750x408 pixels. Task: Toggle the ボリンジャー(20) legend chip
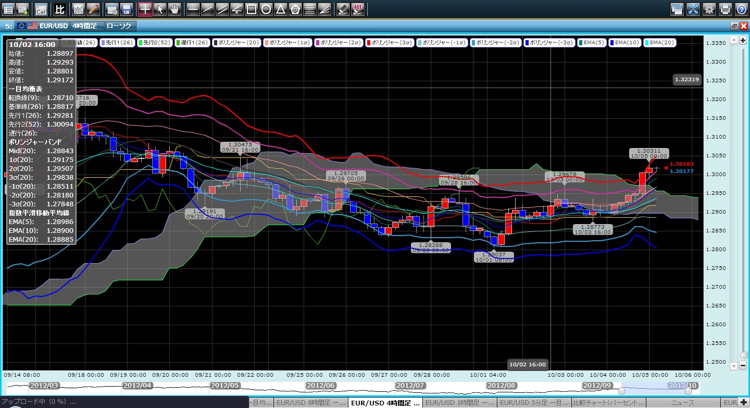(235, 43)
